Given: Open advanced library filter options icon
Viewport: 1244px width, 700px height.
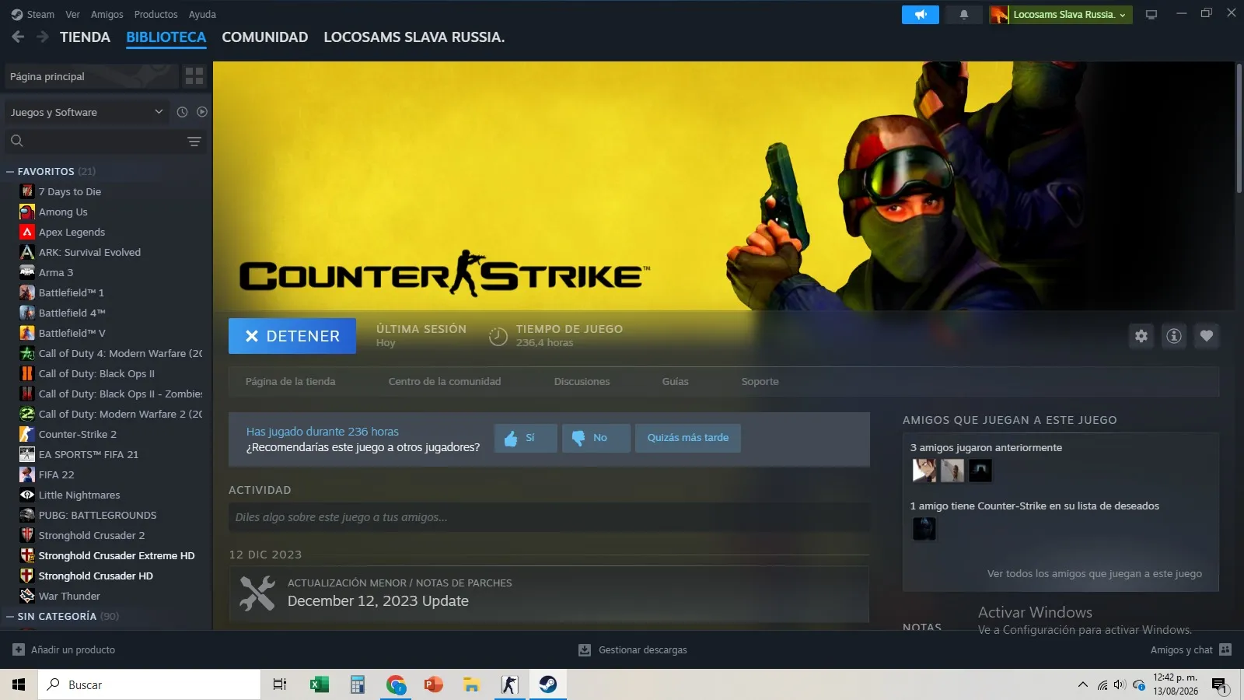Looking at the screenshot, I should pyautogui.click(x=194, y=141).
